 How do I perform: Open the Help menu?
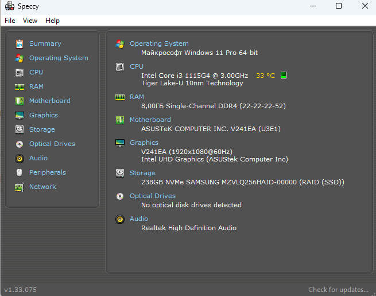pos(52,21)
